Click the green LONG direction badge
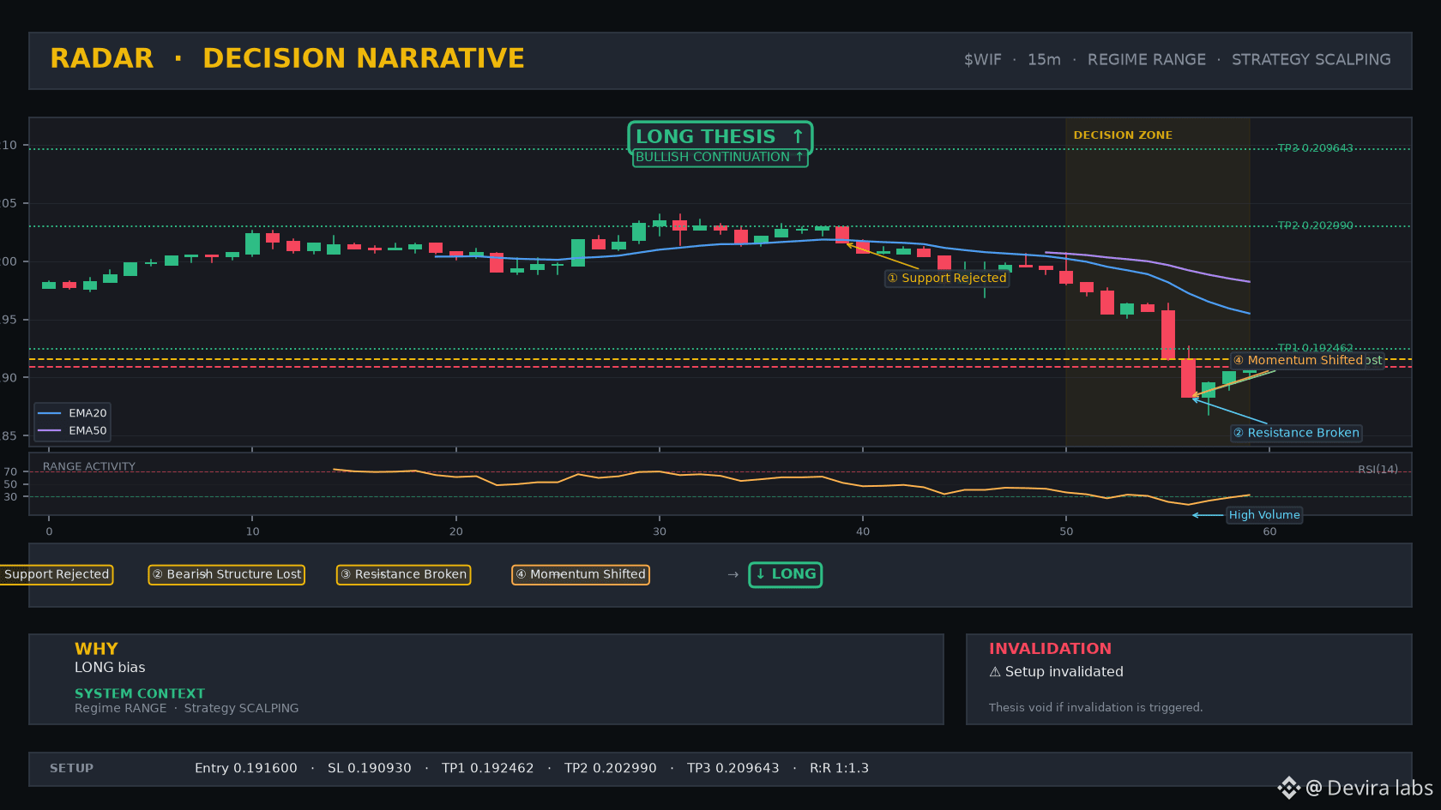 (786, 574)
